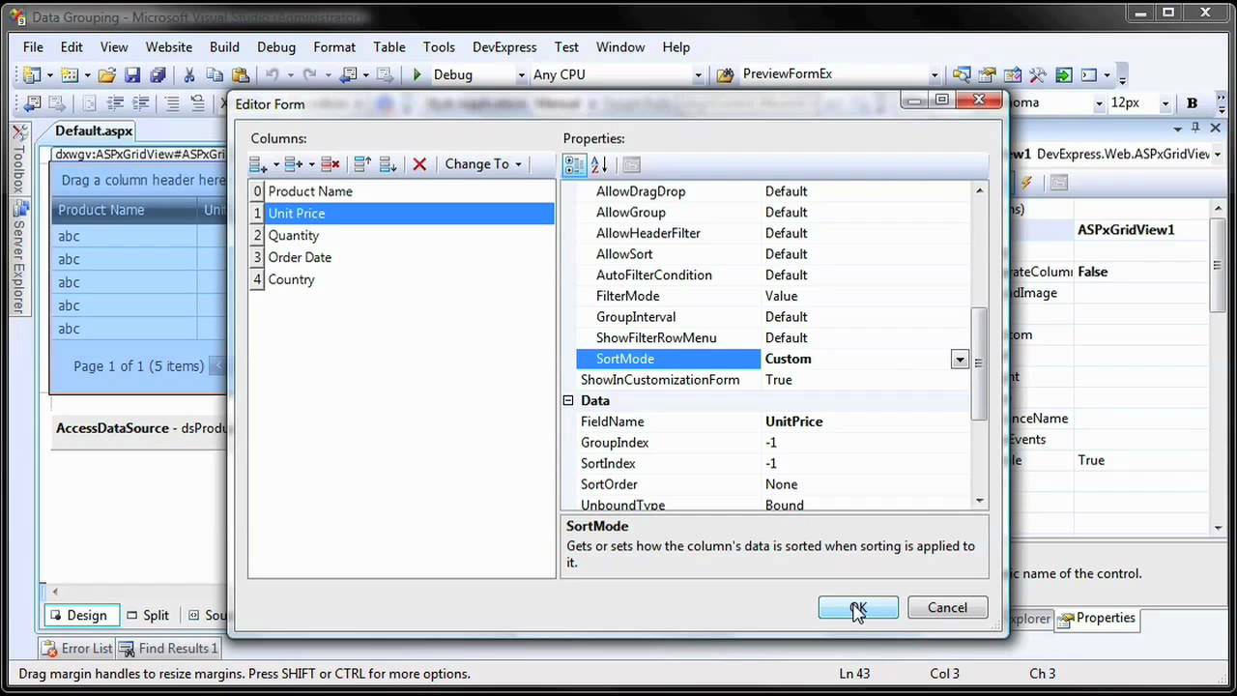Image resolution: width=1237 pixels, height=696 pixels.
Task: Click the Properties Window toolbar icon
Action: click(x=987, y=74)
